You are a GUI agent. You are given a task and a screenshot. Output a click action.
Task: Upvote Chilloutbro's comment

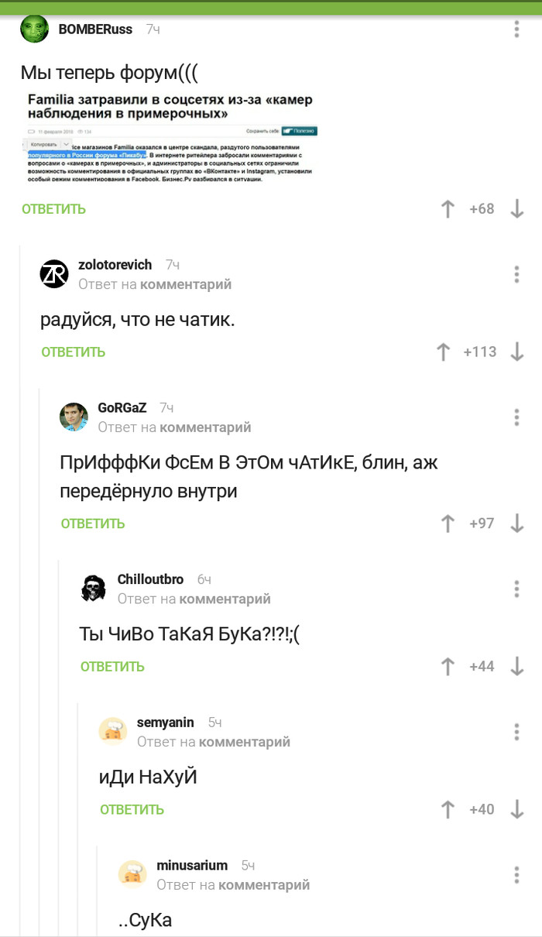(x=448, y=666)
